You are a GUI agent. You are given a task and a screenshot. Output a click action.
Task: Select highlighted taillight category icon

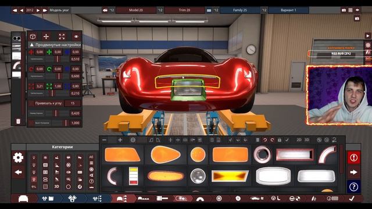point(34,179)
